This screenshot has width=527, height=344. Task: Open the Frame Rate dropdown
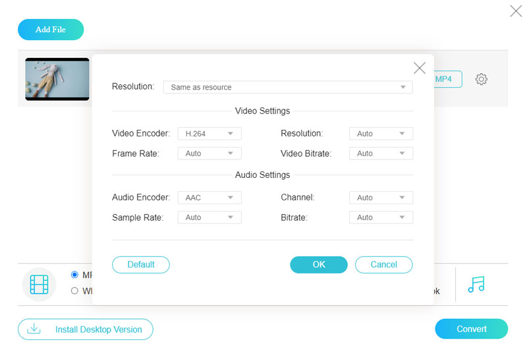[209, 154]
